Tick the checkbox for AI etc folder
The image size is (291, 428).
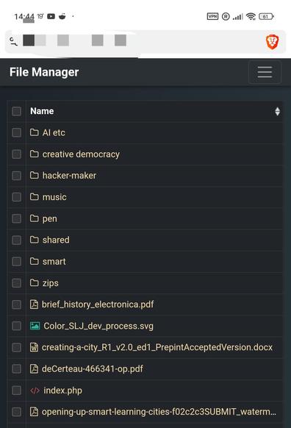pos(16,132)
